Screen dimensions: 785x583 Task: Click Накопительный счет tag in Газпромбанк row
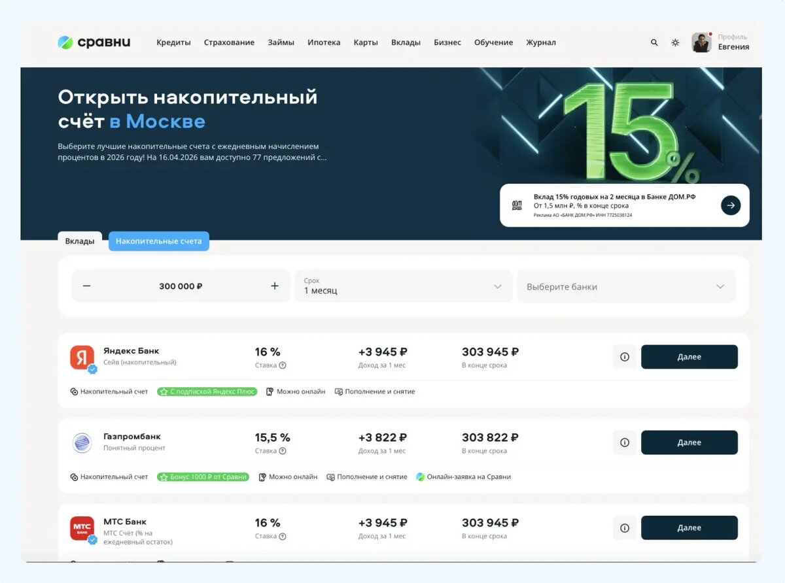tap(109, 477)
